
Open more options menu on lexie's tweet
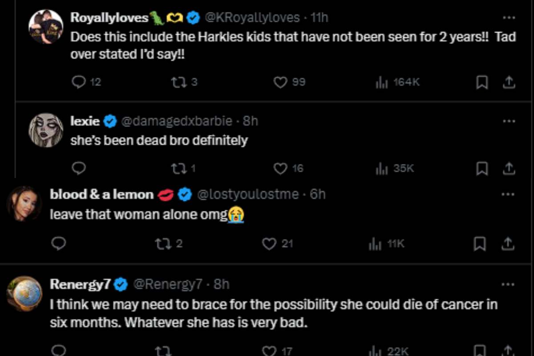coord(509,121)
